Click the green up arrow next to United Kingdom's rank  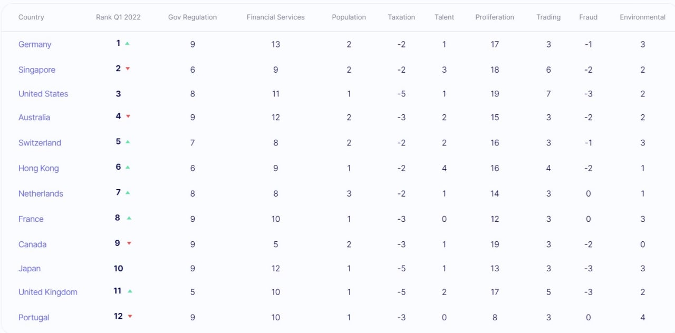(x=130, y=291)
